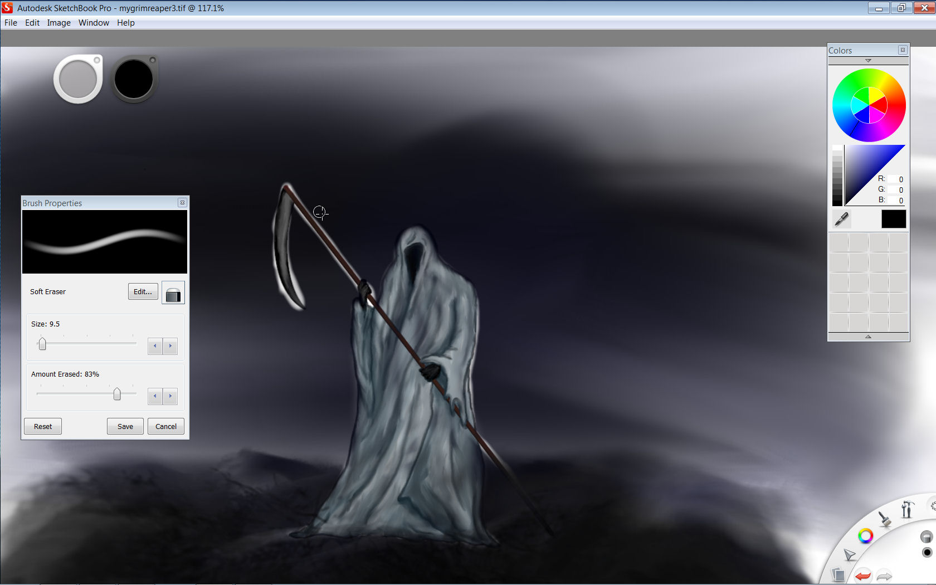
Task: Pick the eyedropper tool in Colors panel
Action: [842, 219]
